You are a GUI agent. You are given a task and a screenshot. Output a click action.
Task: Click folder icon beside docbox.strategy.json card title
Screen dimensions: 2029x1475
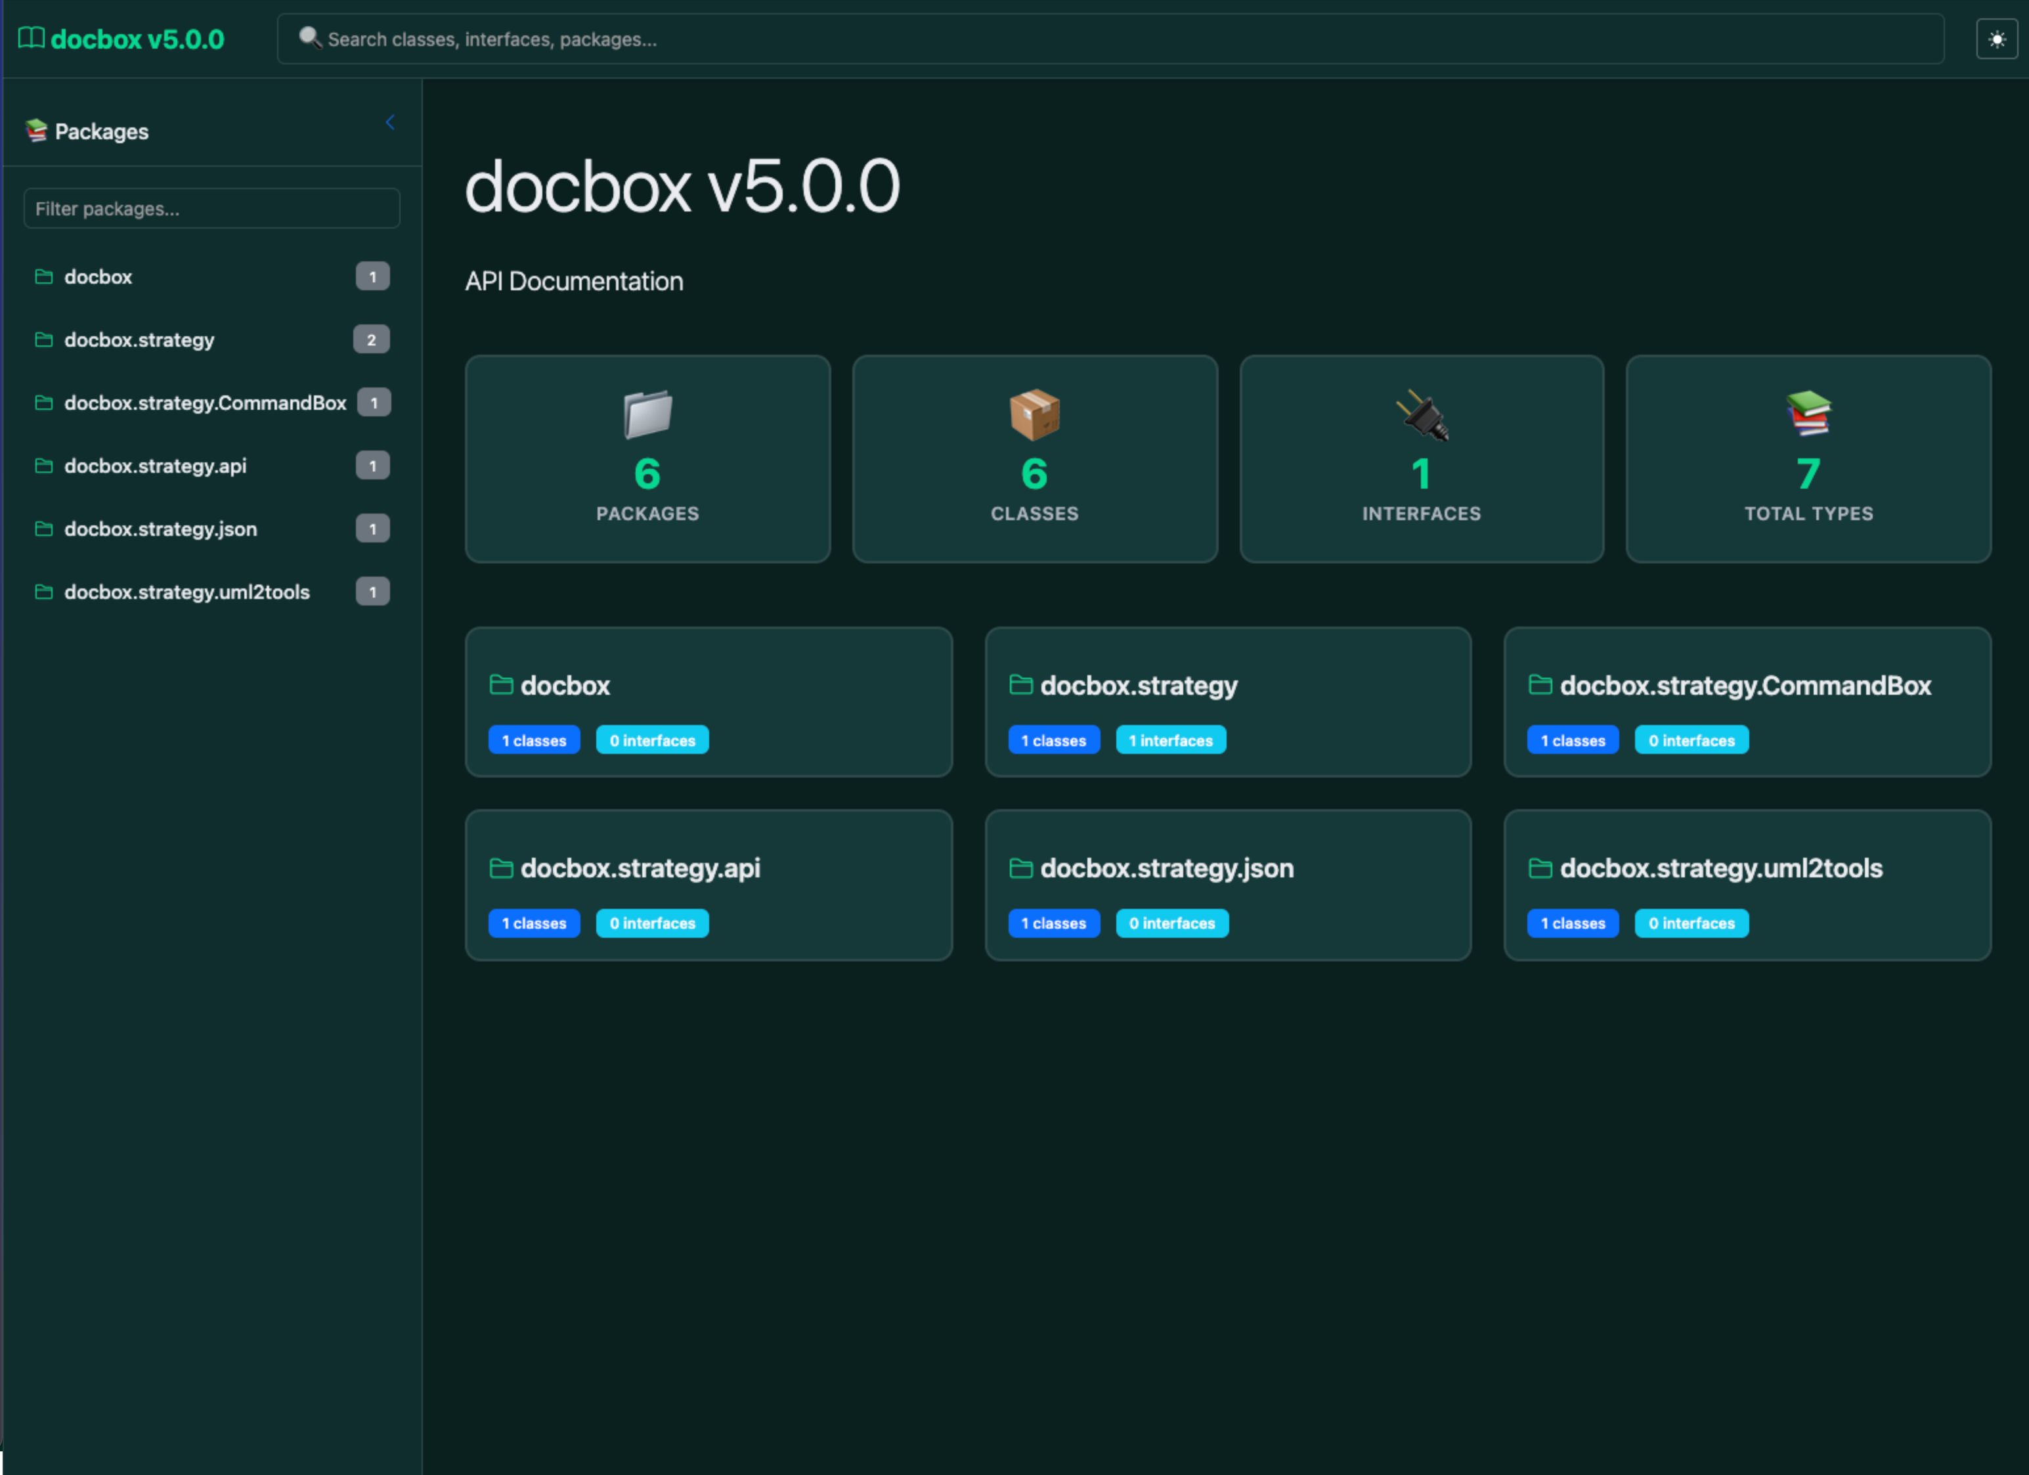pos(1021,868)
